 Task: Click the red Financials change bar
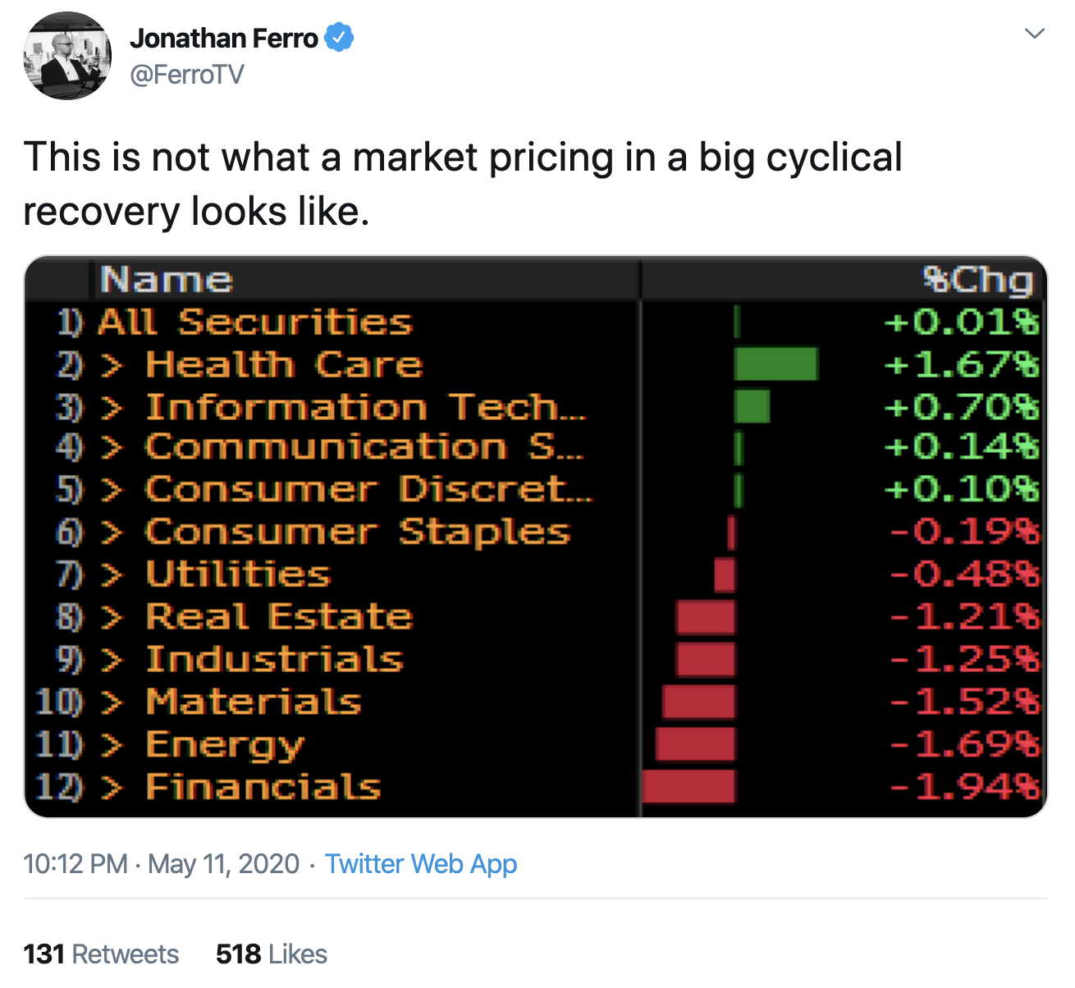click(x=688, y=786)
